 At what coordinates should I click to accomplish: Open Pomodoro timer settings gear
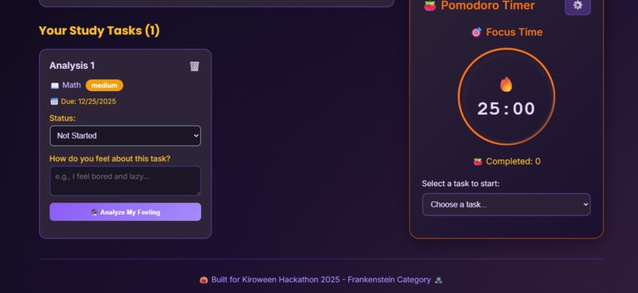coord(577,6)
